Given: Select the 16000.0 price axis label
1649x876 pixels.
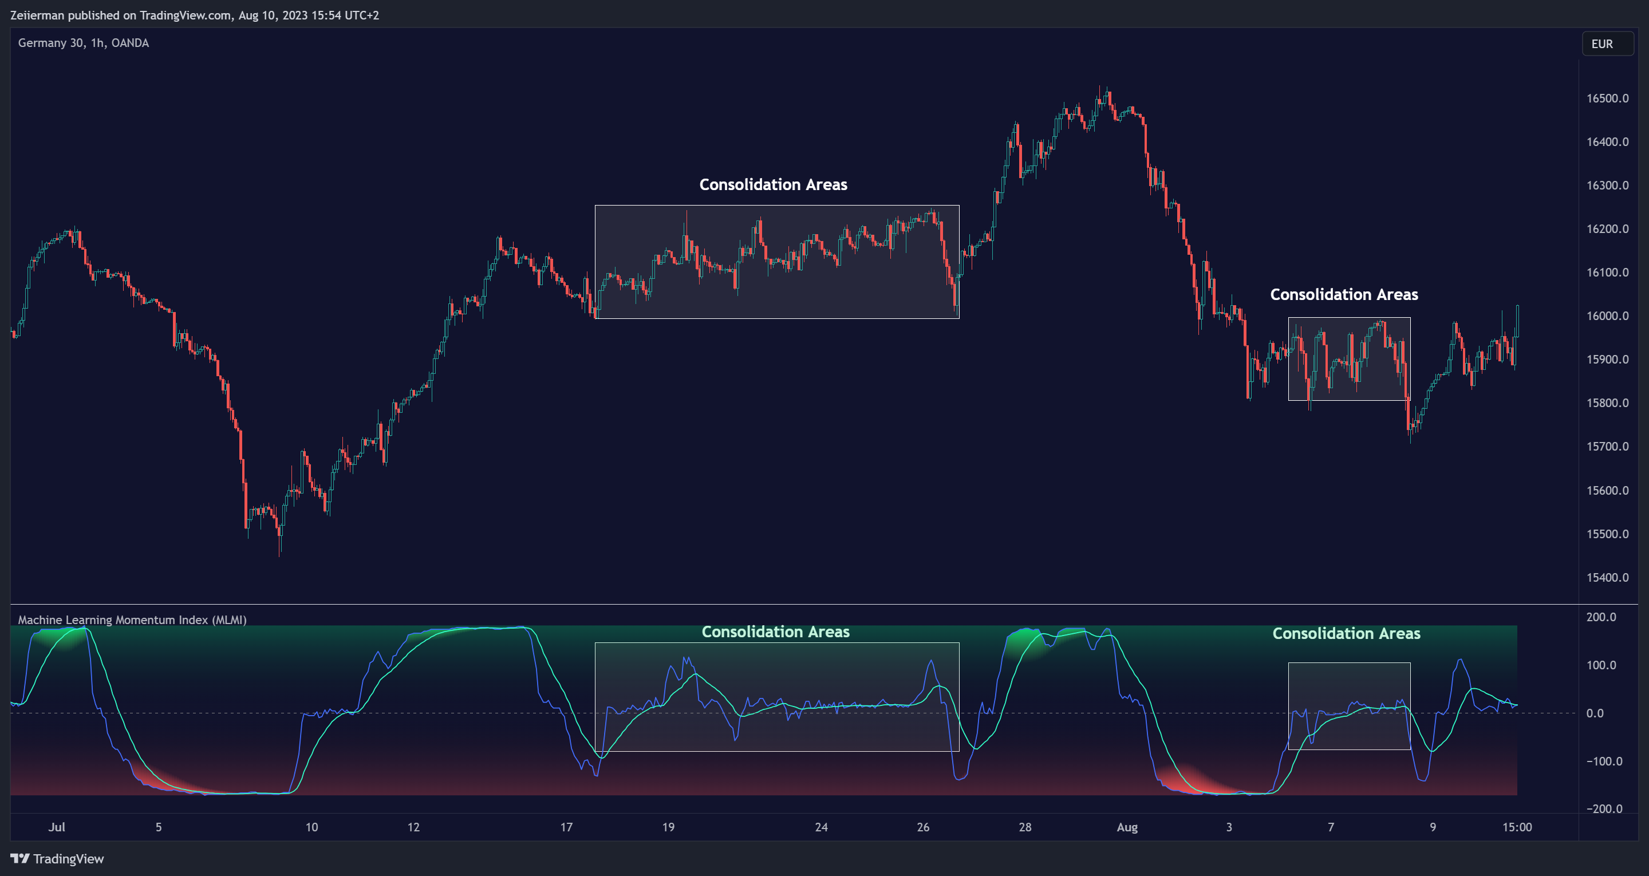Looking at the screenshot, I should click(x=1607, y=315).
